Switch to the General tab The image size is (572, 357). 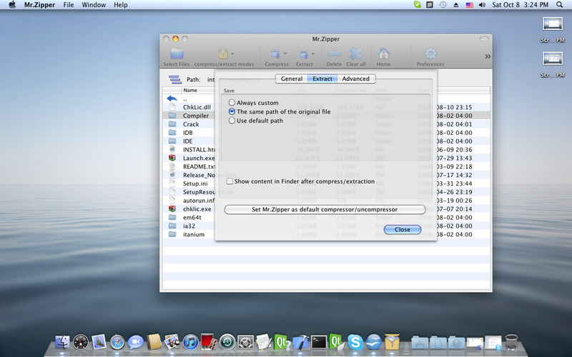(291, 79)
